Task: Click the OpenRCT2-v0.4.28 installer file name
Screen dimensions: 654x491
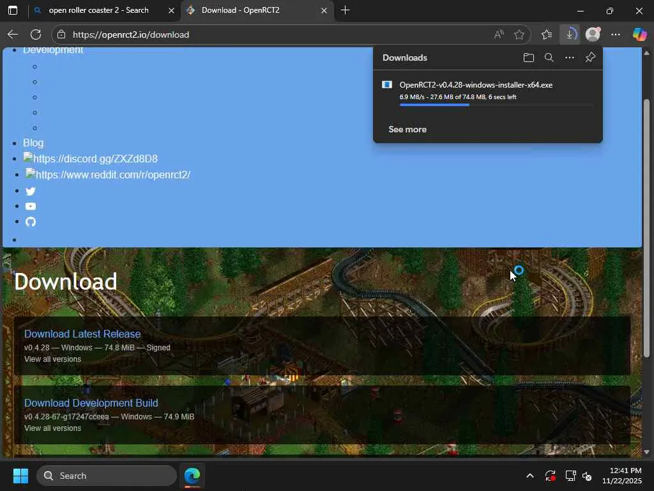Action: (476, 85)
